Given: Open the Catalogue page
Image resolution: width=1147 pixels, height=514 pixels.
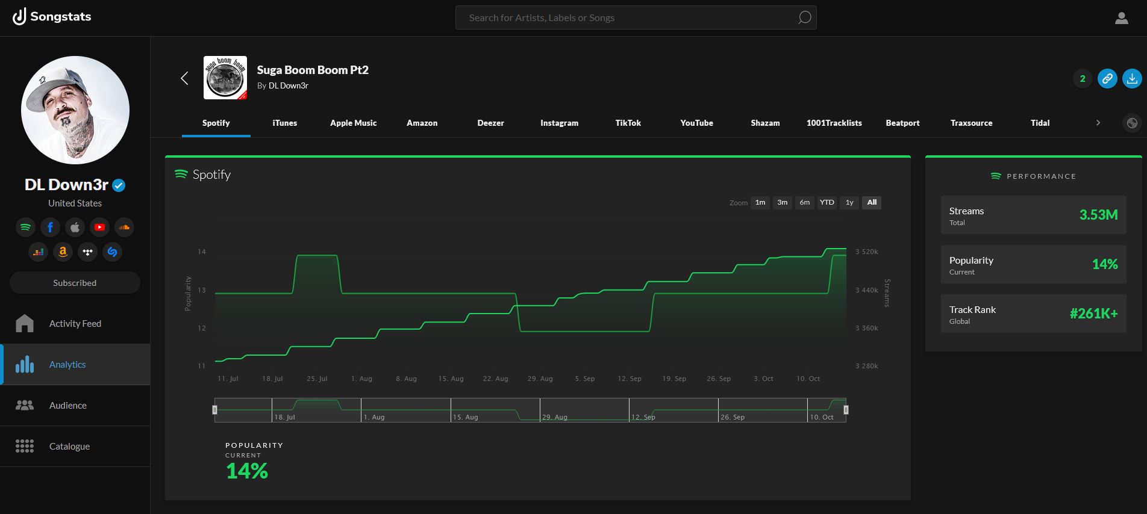Looking at the screenshot, I should [75, 446].
